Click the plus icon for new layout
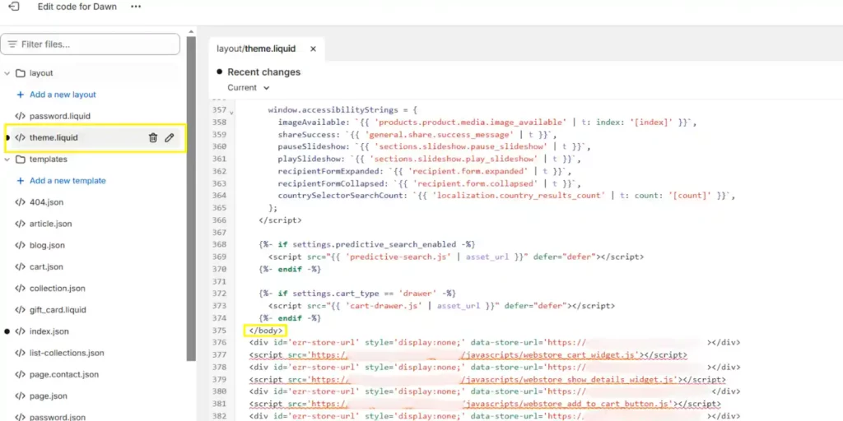This screenshot has width=843, height=421. coord(21,95)
